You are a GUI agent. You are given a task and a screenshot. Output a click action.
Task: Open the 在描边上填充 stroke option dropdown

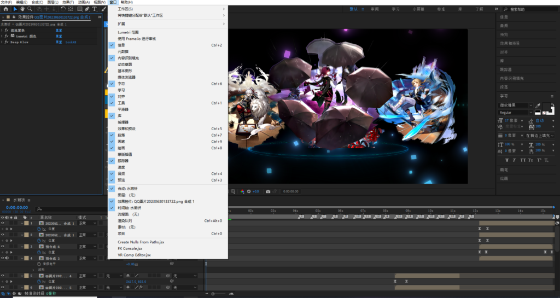pos(539,136)
